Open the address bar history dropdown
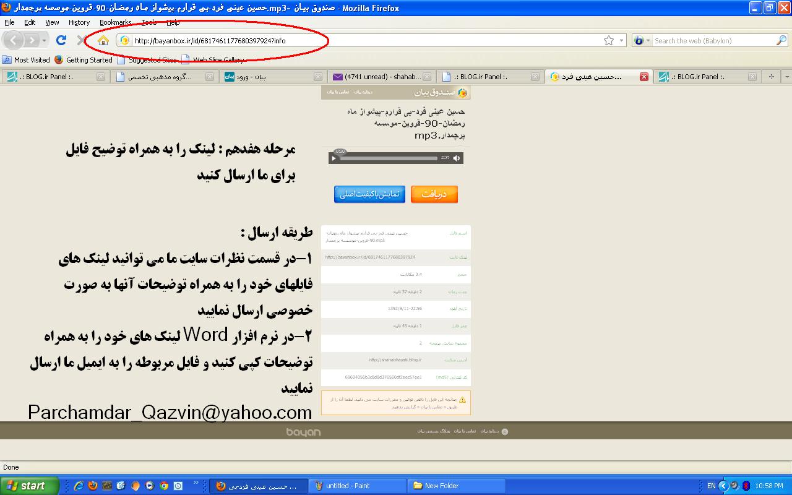 [621, 40]
